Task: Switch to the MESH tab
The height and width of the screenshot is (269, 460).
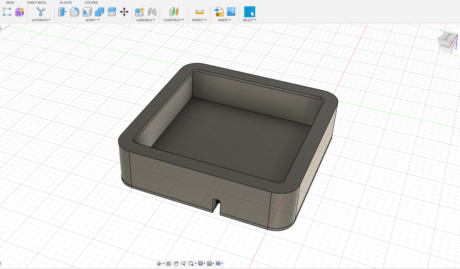Action: (10, 3)
